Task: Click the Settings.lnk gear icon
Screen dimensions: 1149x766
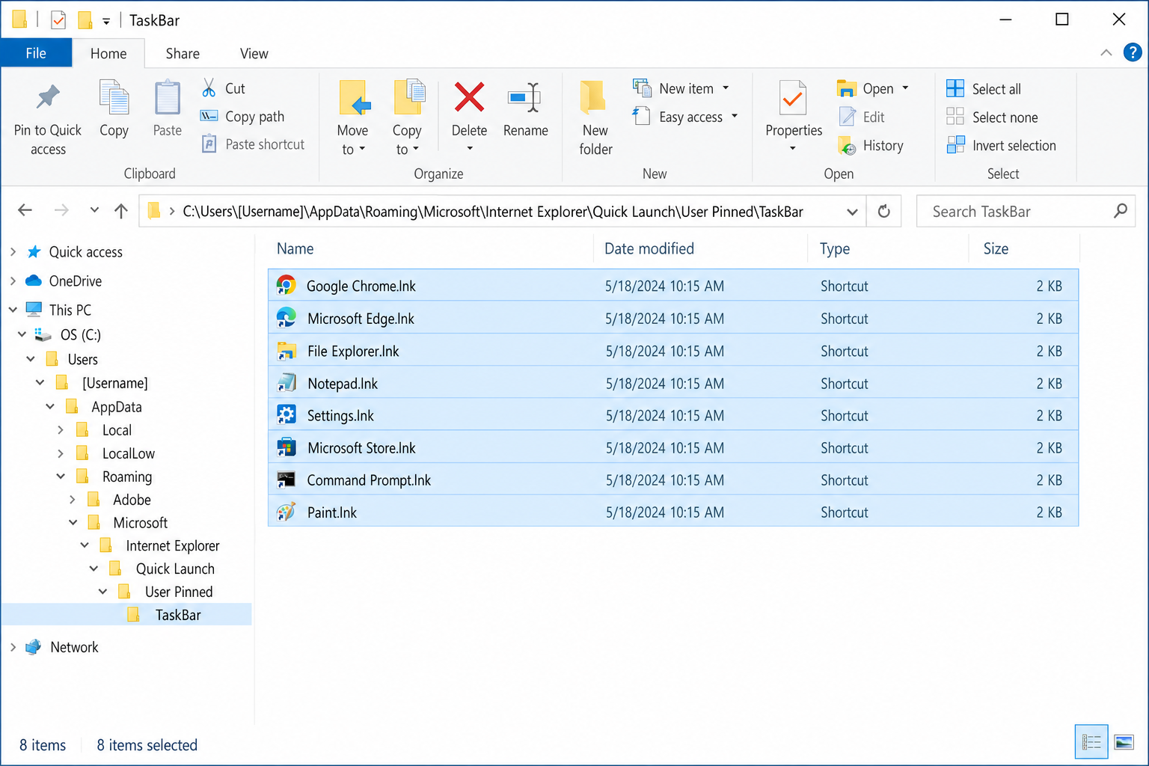Action: pyautogui.click(x=286, y=414)
